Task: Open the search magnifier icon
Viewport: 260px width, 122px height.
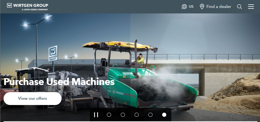Action: coord(240,7)
